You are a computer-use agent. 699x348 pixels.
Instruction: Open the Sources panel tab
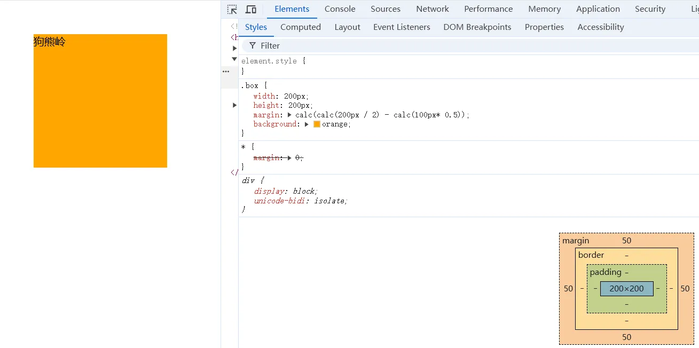tap(386, 9)
